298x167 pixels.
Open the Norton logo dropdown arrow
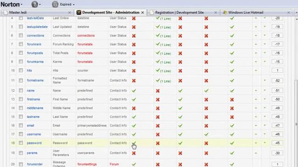21,5
